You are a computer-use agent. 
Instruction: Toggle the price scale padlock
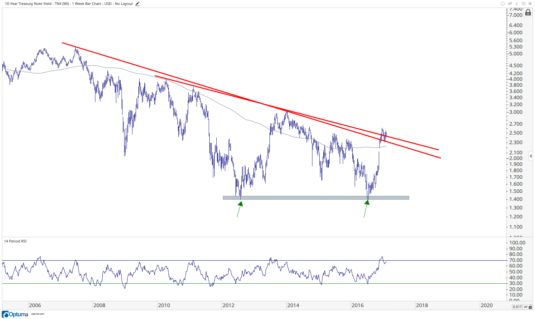528,13
